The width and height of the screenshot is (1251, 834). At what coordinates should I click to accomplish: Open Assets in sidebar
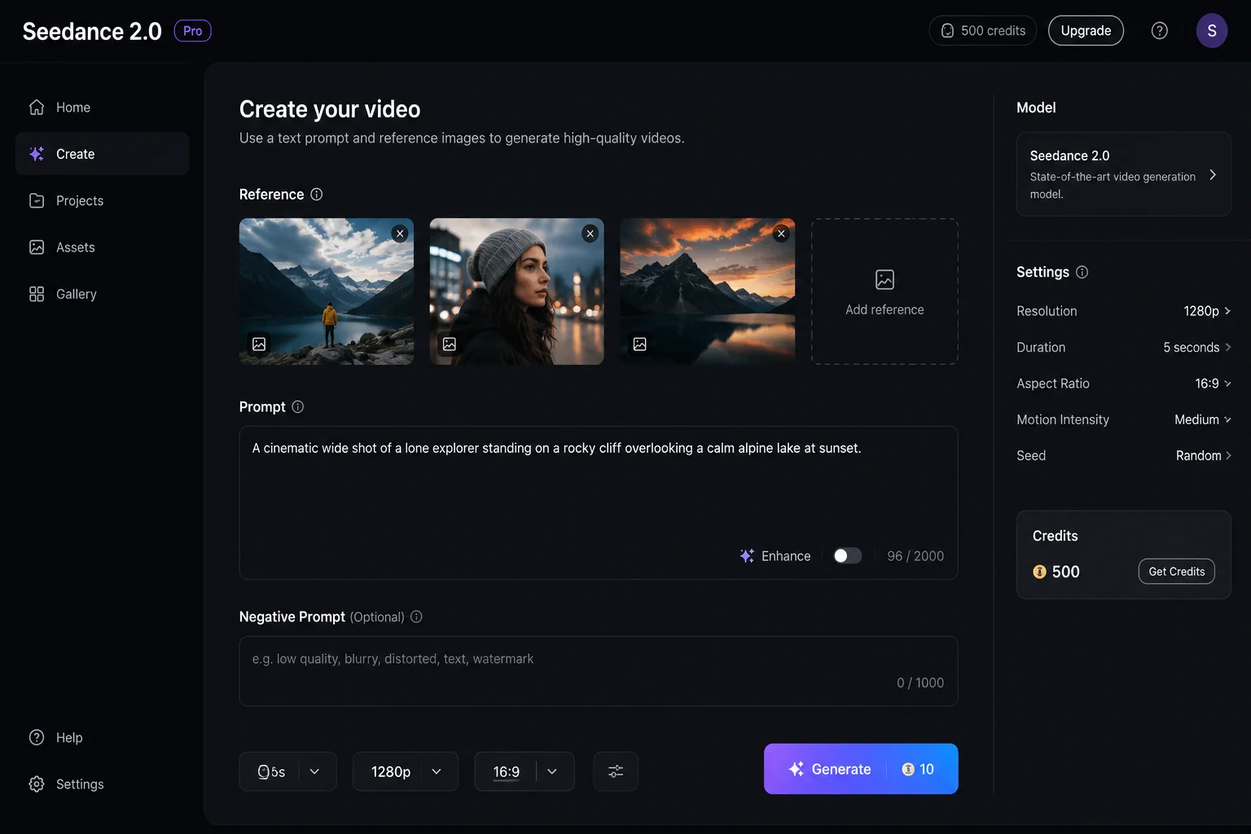[102, 248]
